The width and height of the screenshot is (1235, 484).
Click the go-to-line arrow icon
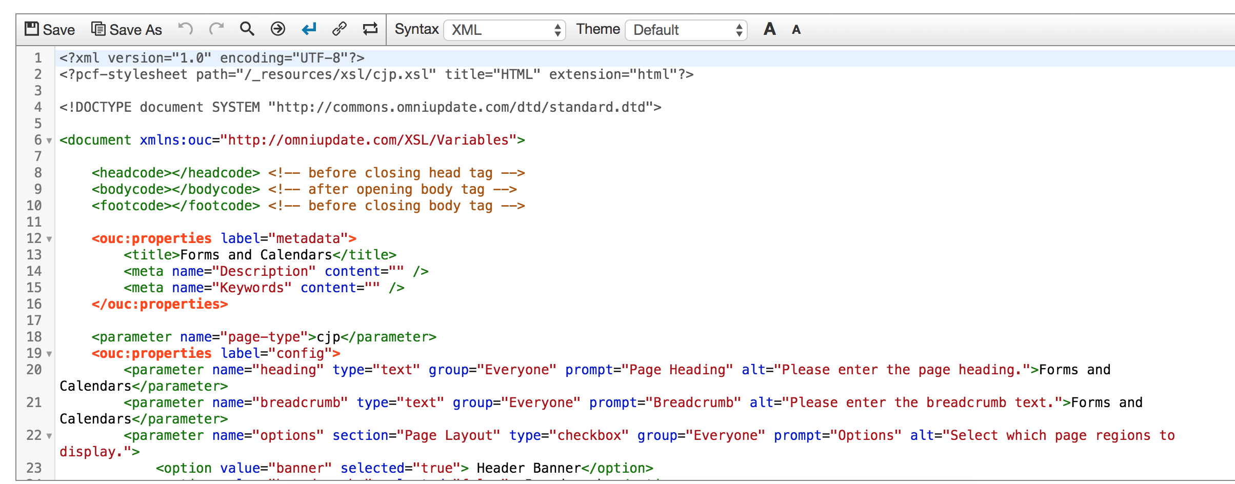click(277, 29)
